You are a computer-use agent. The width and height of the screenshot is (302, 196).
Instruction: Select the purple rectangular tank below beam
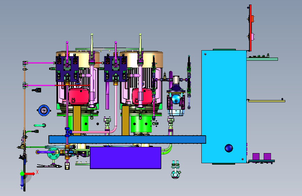click(126, 158)
